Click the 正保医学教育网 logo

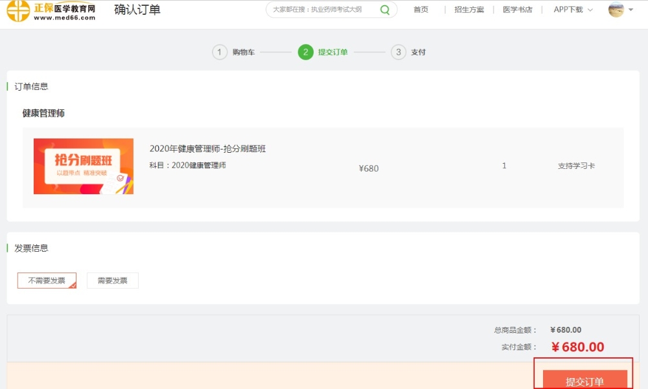coord(51,10)
